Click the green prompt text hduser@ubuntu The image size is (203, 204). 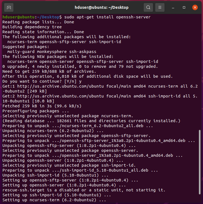[x=18, y=17]
